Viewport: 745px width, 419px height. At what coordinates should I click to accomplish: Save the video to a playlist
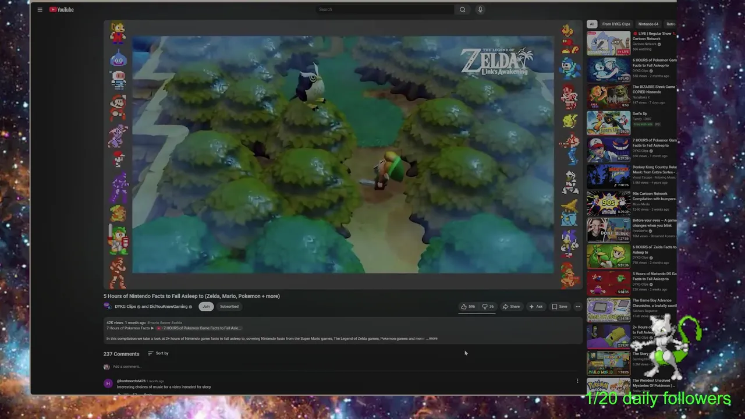(559, 307)
